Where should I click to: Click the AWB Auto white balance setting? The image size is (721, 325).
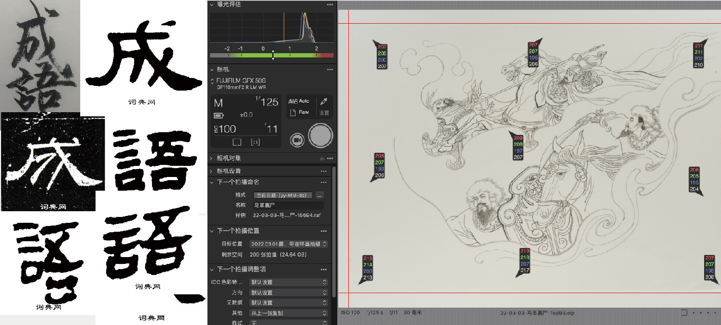pyautogui.click(x=299, y=101)
